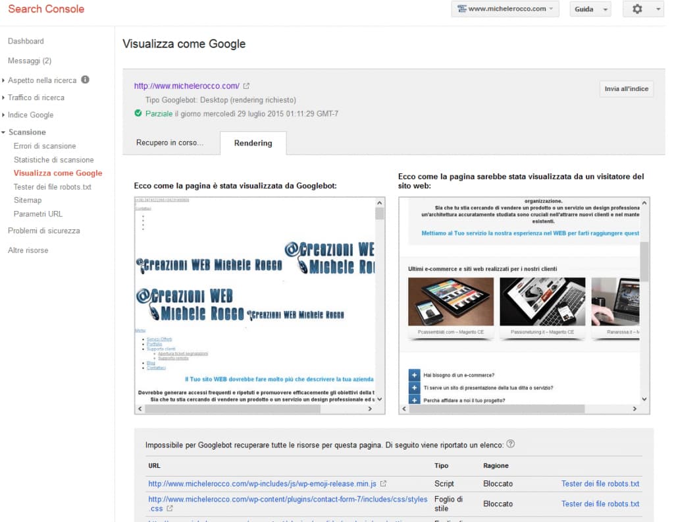Click 'Bloccato' in the Script row

tap(498, 484)
